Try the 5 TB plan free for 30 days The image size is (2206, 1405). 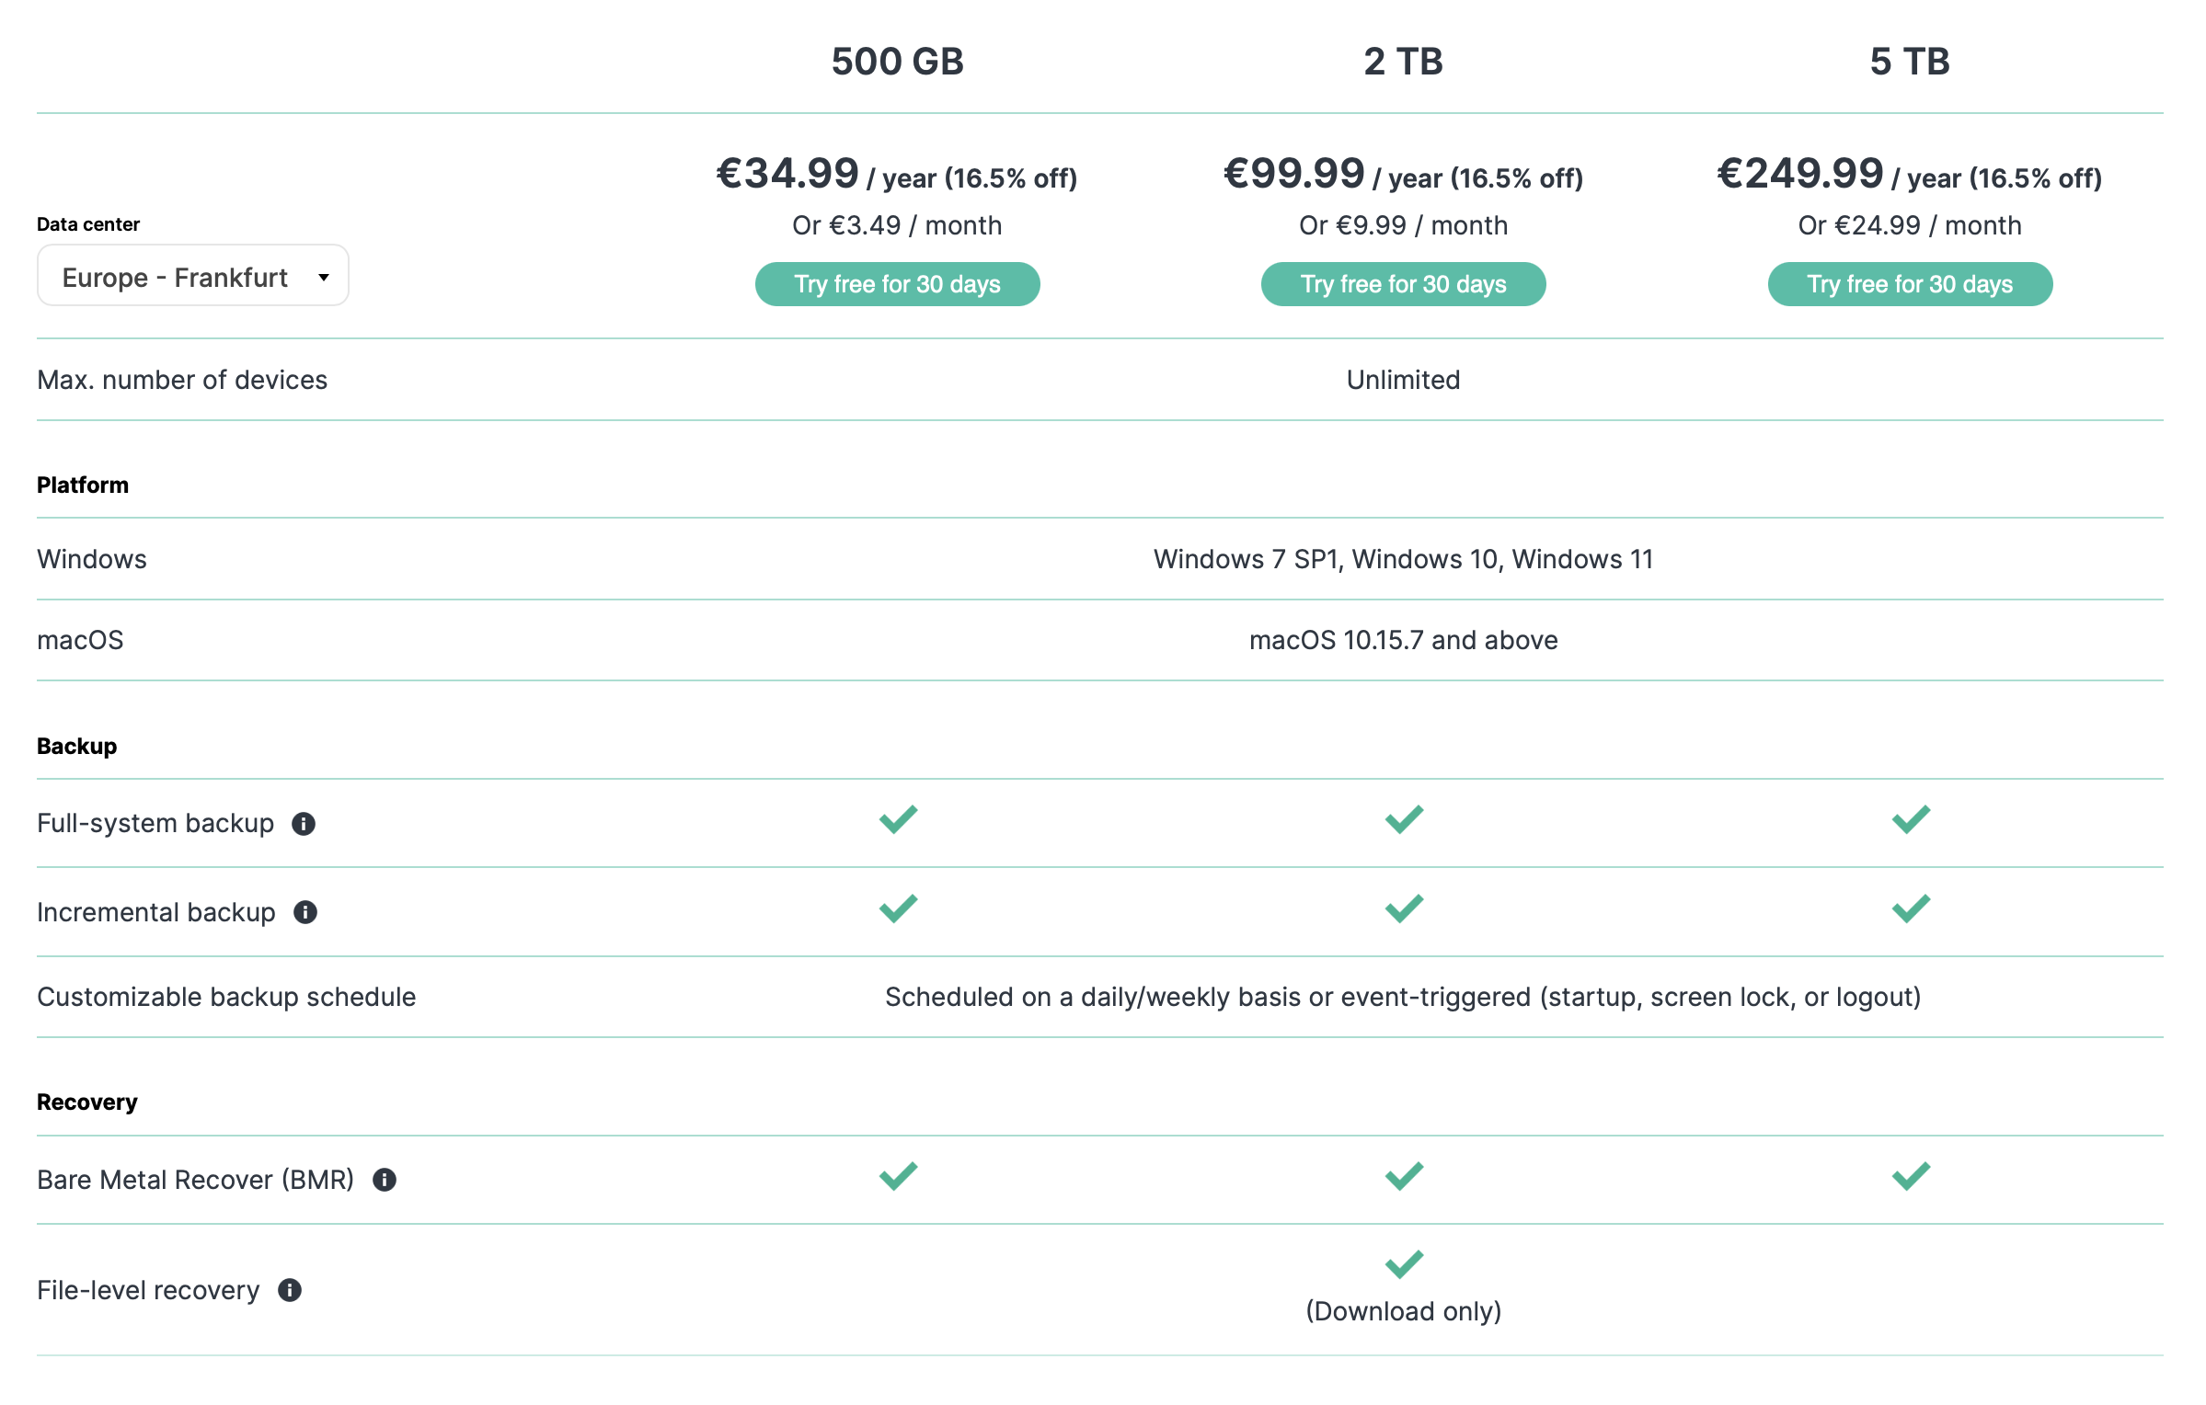(1911, 284)
